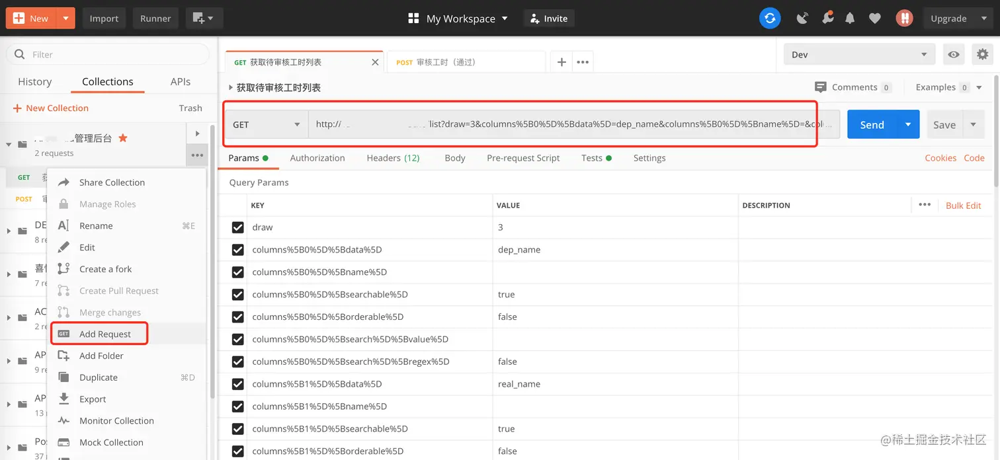Open the Dev environment dropdown
The width and height of the screenshot is (1000, 460).
coord(859,55)
